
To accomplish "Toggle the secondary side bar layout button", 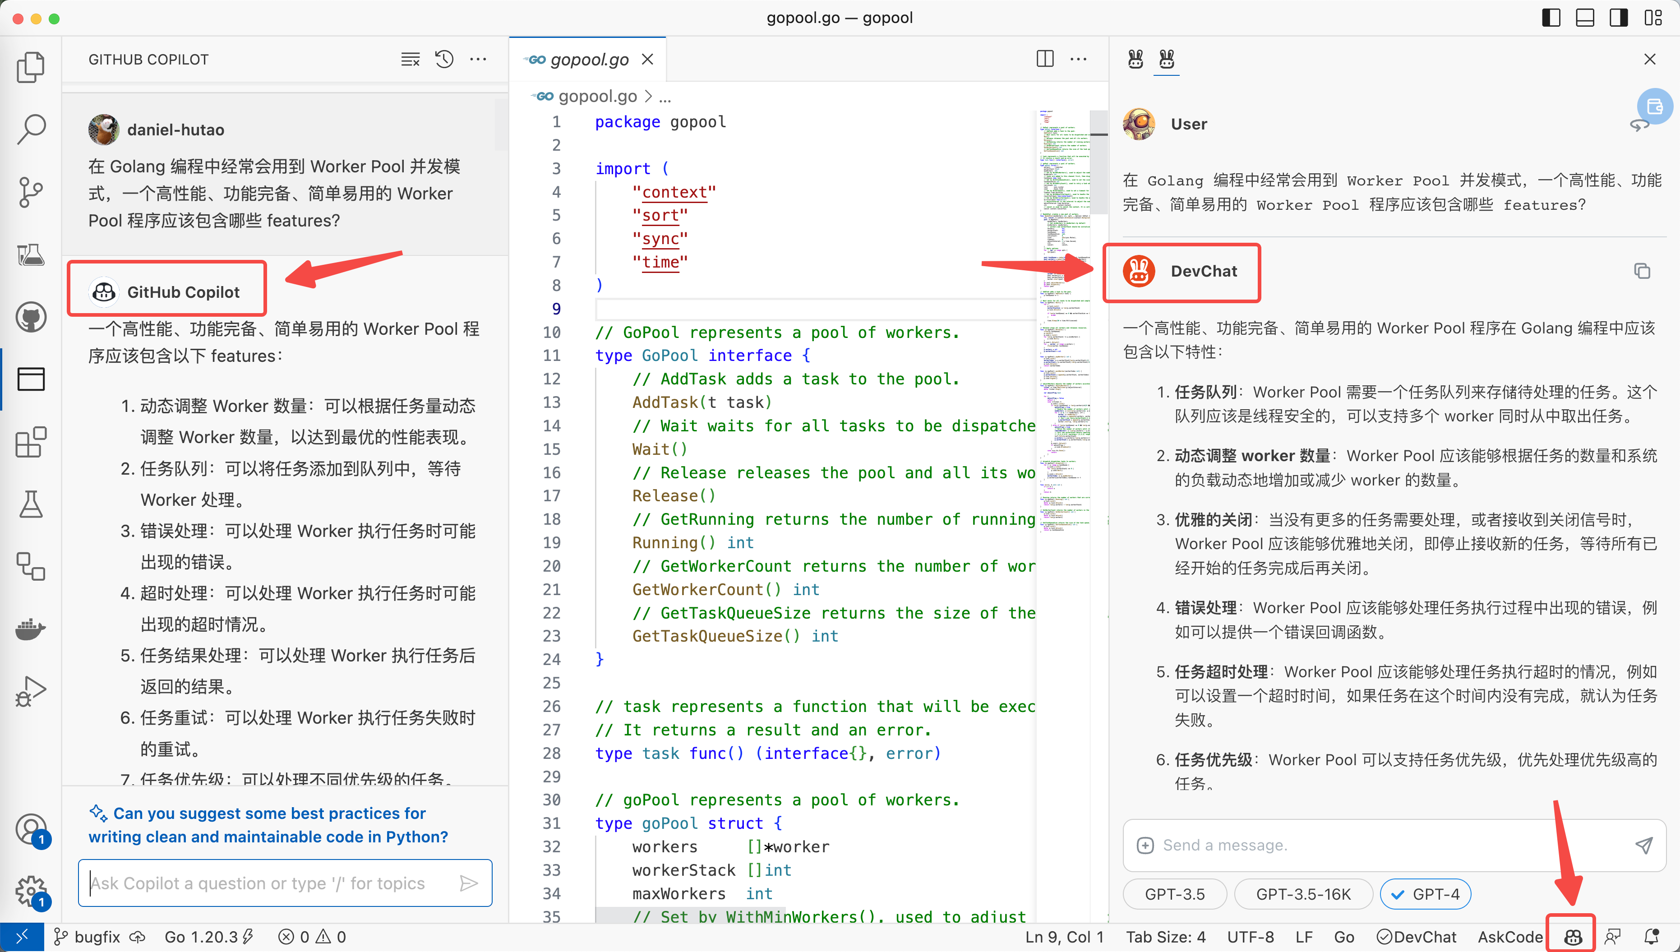I will click(x=1619, y=18).
